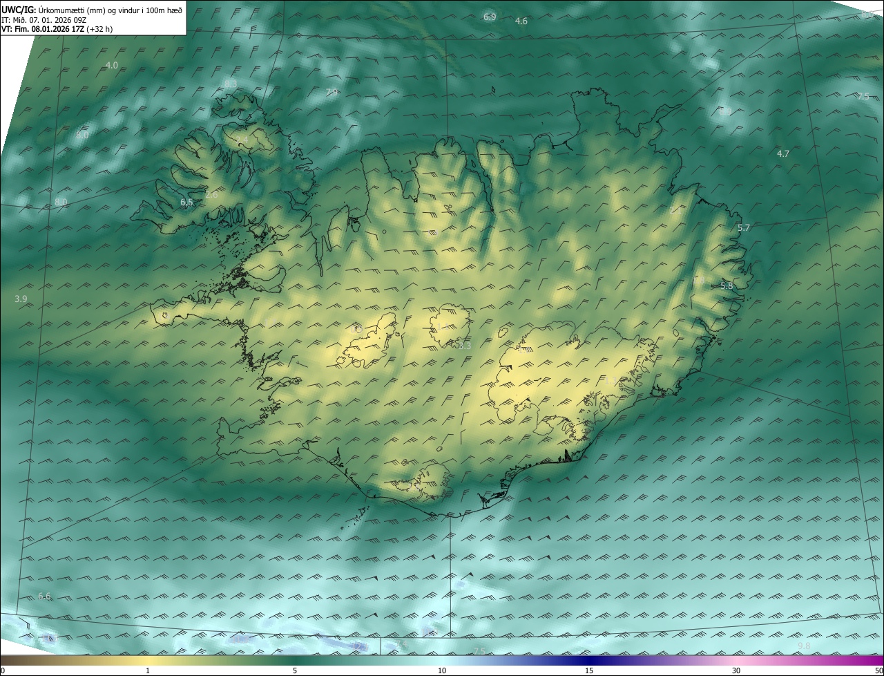Click the 7.9 value label on the map

[x=331, y=93]
